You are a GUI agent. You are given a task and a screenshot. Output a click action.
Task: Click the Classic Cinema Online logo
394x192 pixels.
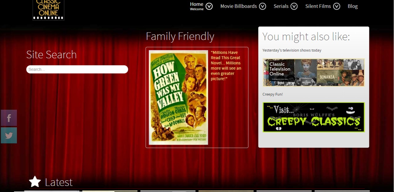[x=48, y=10]
